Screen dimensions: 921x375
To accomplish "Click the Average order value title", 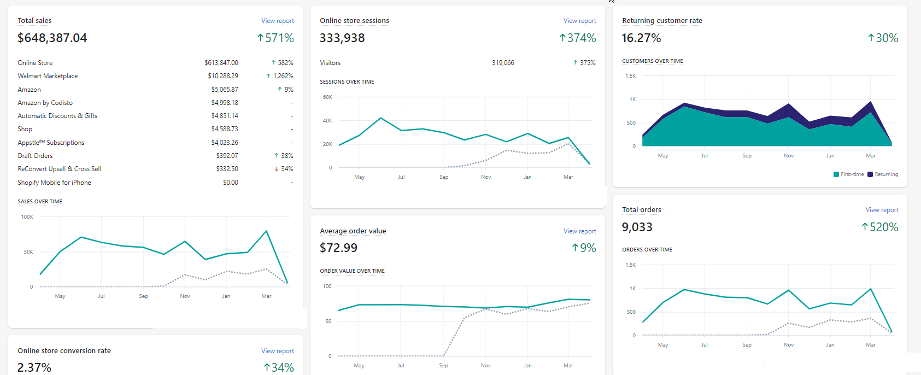I will (x=353, y=231).
